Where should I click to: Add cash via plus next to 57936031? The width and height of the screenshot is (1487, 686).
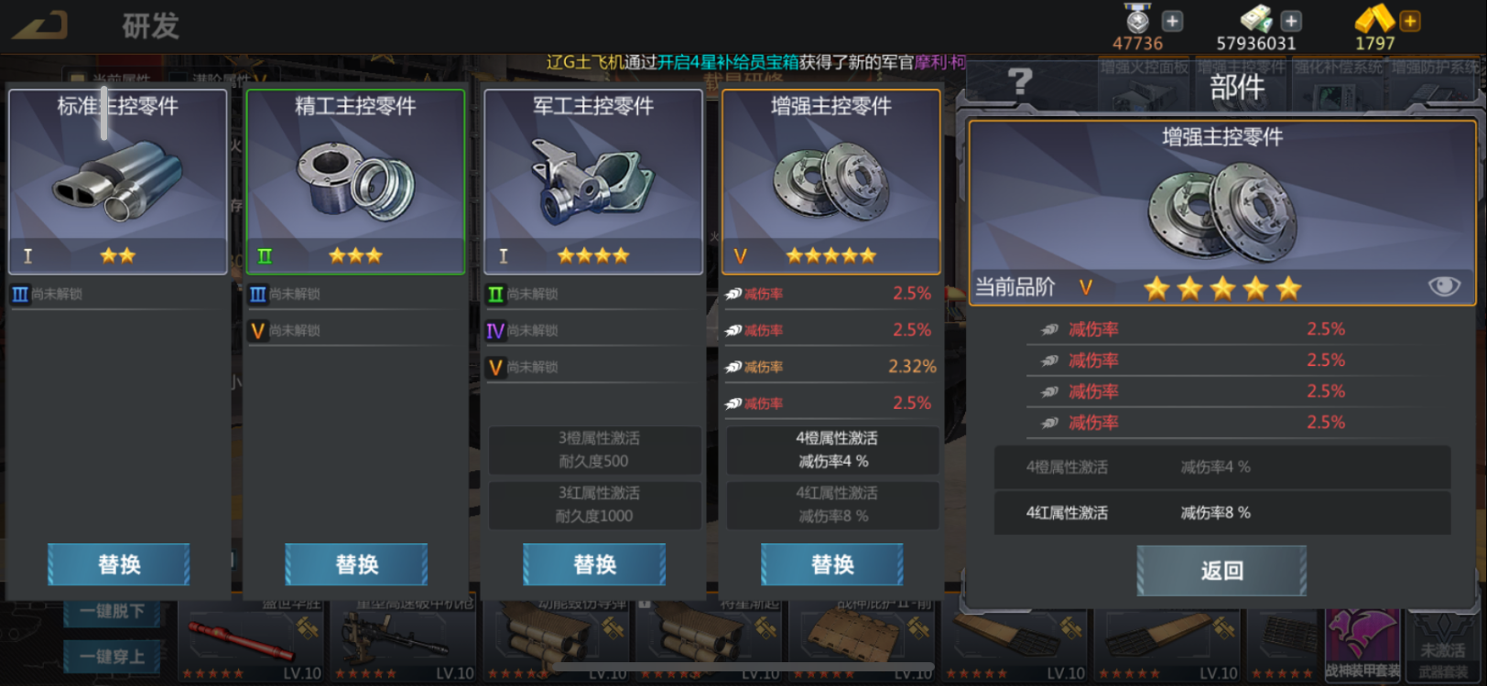(x=1291, y=20)
